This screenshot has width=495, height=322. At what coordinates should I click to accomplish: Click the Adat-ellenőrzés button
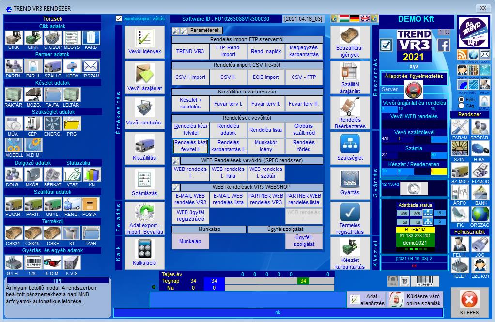(367, 300)
